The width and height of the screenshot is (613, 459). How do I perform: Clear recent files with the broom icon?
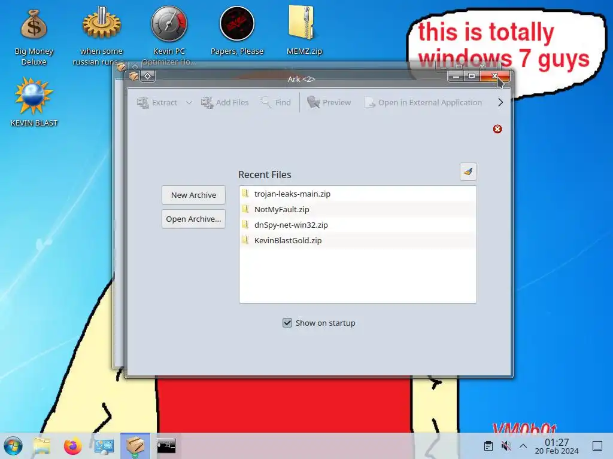point(468,172)
